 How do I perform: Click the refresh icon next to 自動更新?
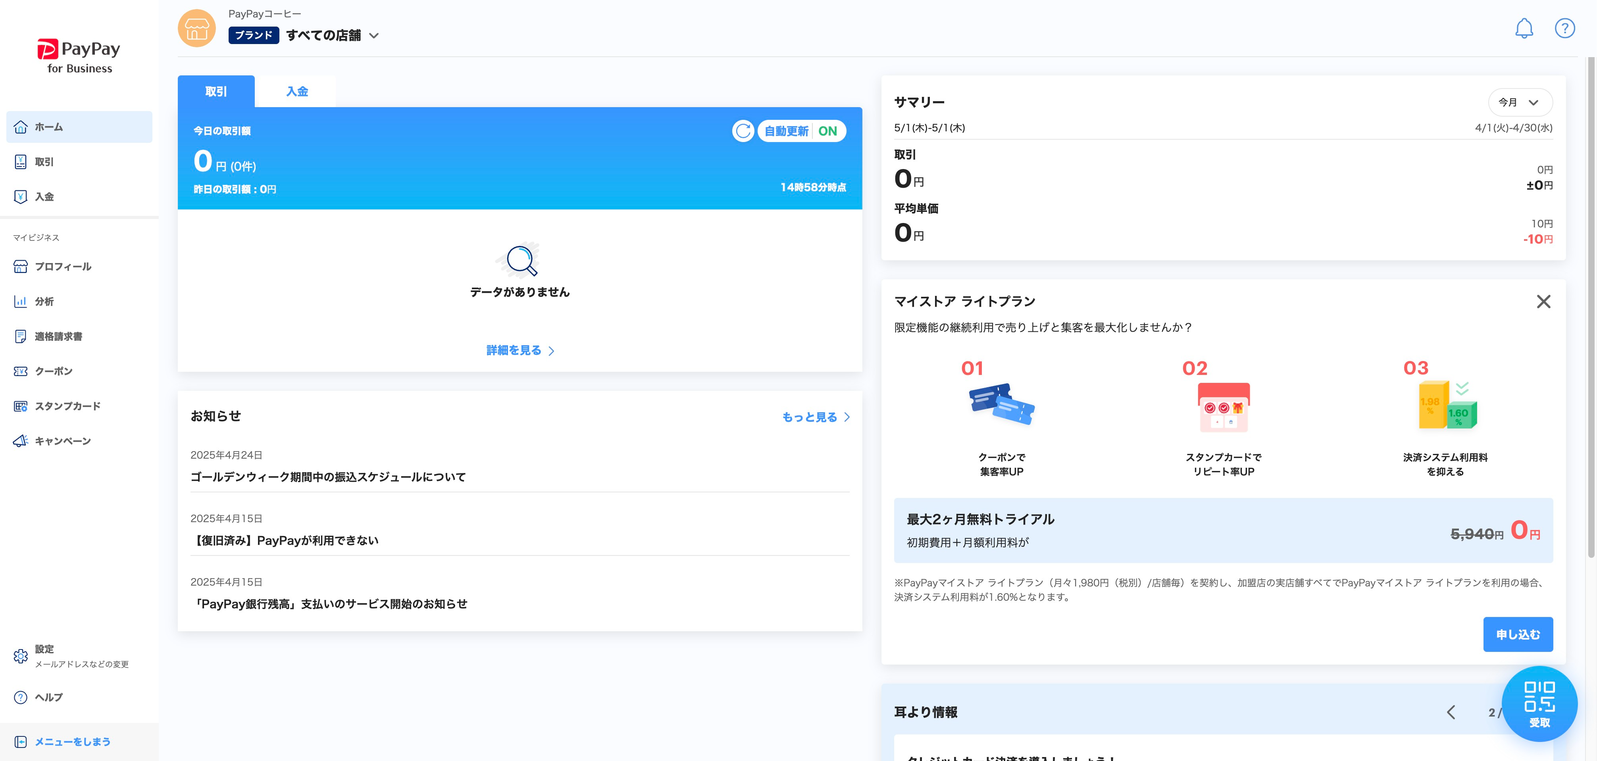coord(743,131)
